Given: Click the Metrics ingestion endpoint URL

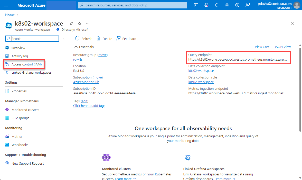Looking at the screenshot, I should 237,93.
